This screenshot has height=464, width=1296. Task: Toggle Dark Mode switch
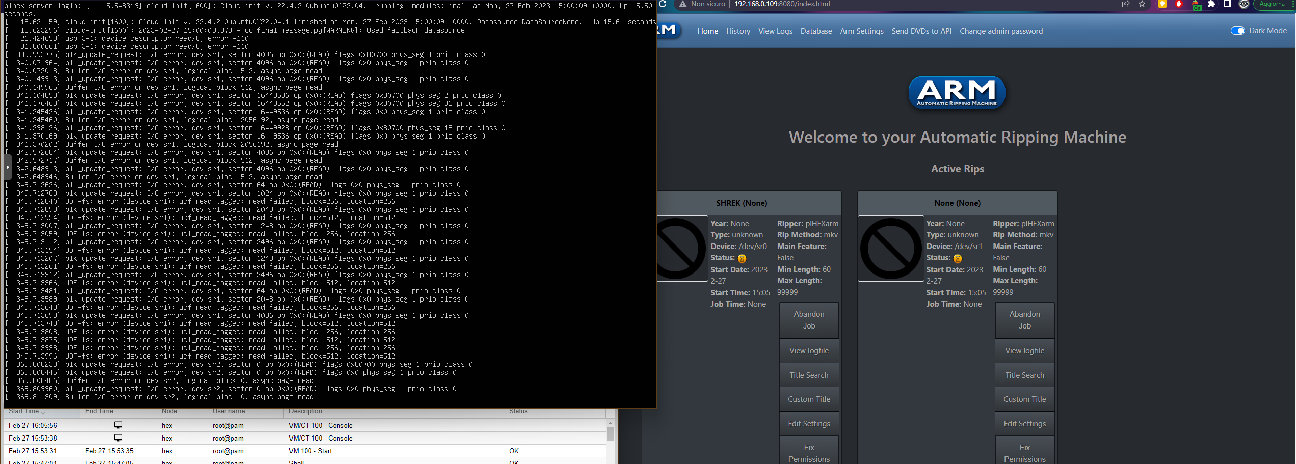[x=1238, y=31]
